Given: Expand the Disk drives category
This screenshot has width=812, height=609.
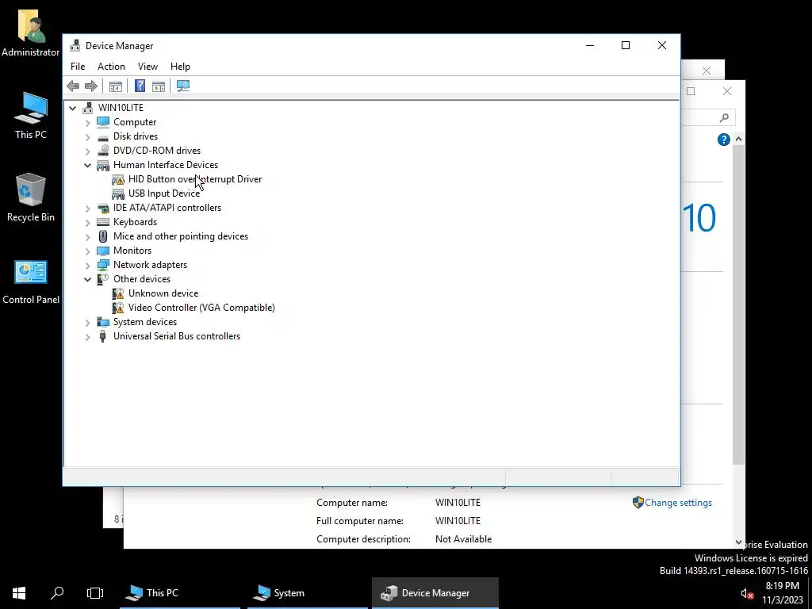Looking at the screenshot, I should coord(87,136).
